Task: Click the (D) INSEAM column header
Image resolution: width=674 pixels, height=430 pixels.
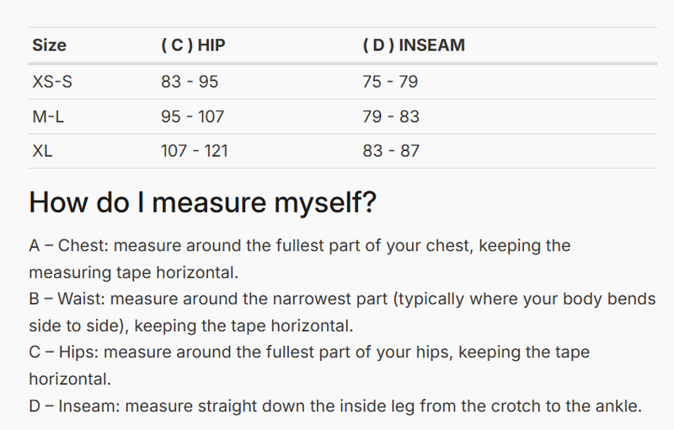Action: click(414, 46)
